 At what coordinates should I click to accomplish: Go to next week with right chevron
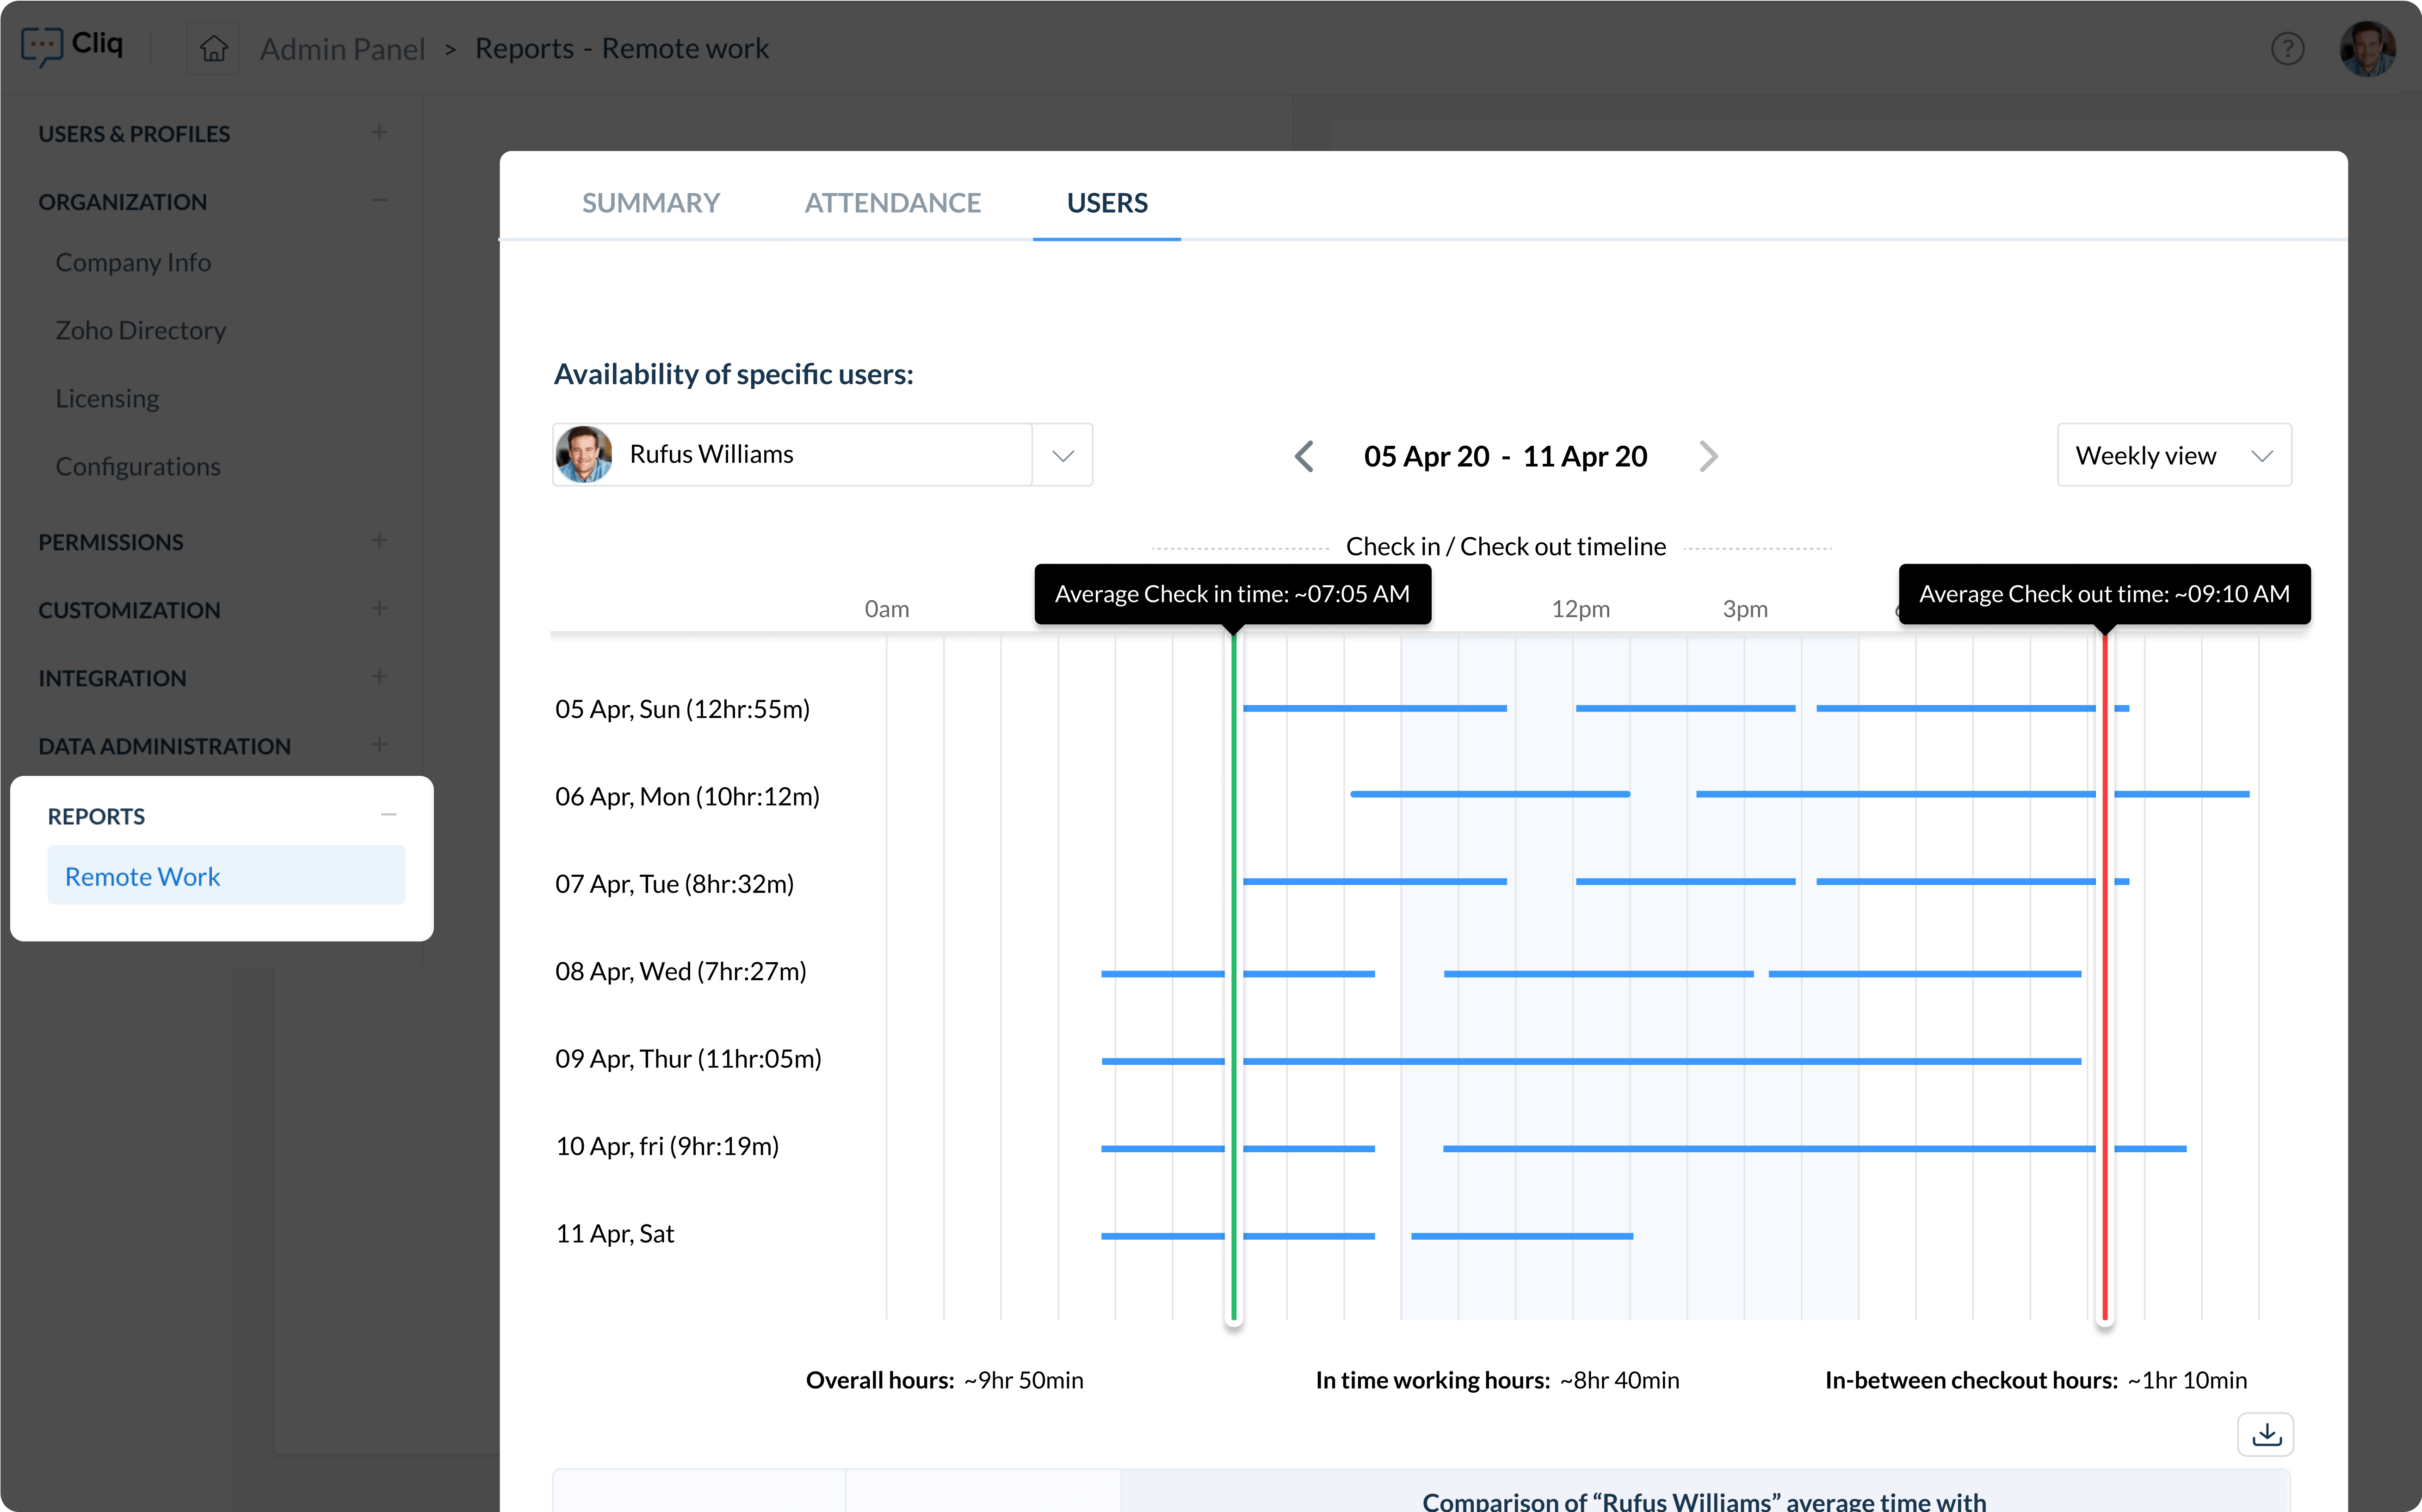click(x=1708, y=455)
